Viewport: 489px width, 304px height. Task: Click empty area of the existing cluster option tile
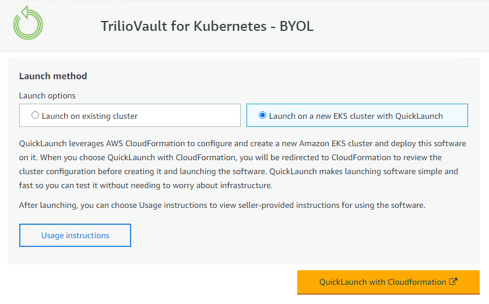point(192,116)
